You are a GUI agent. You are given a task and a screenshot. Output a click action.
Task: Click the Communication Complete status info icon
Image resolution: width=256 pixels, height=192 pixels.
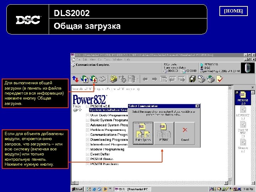(73, 65)
